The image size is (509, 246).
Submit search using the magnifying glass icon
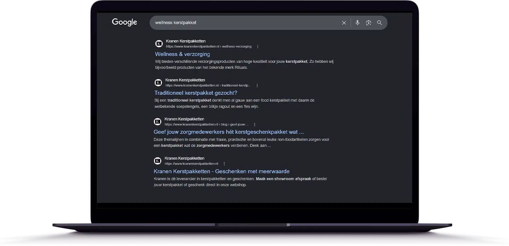click(x=379, y=23)
